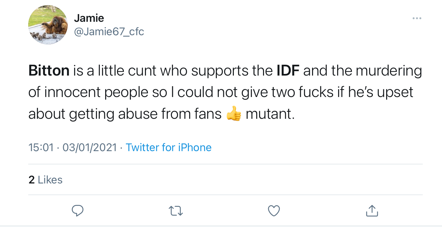The width and height of the screenshot is (442, 227).
Task: Click the thumbs-up emoji in the tweet
Action: click(233, 114)
